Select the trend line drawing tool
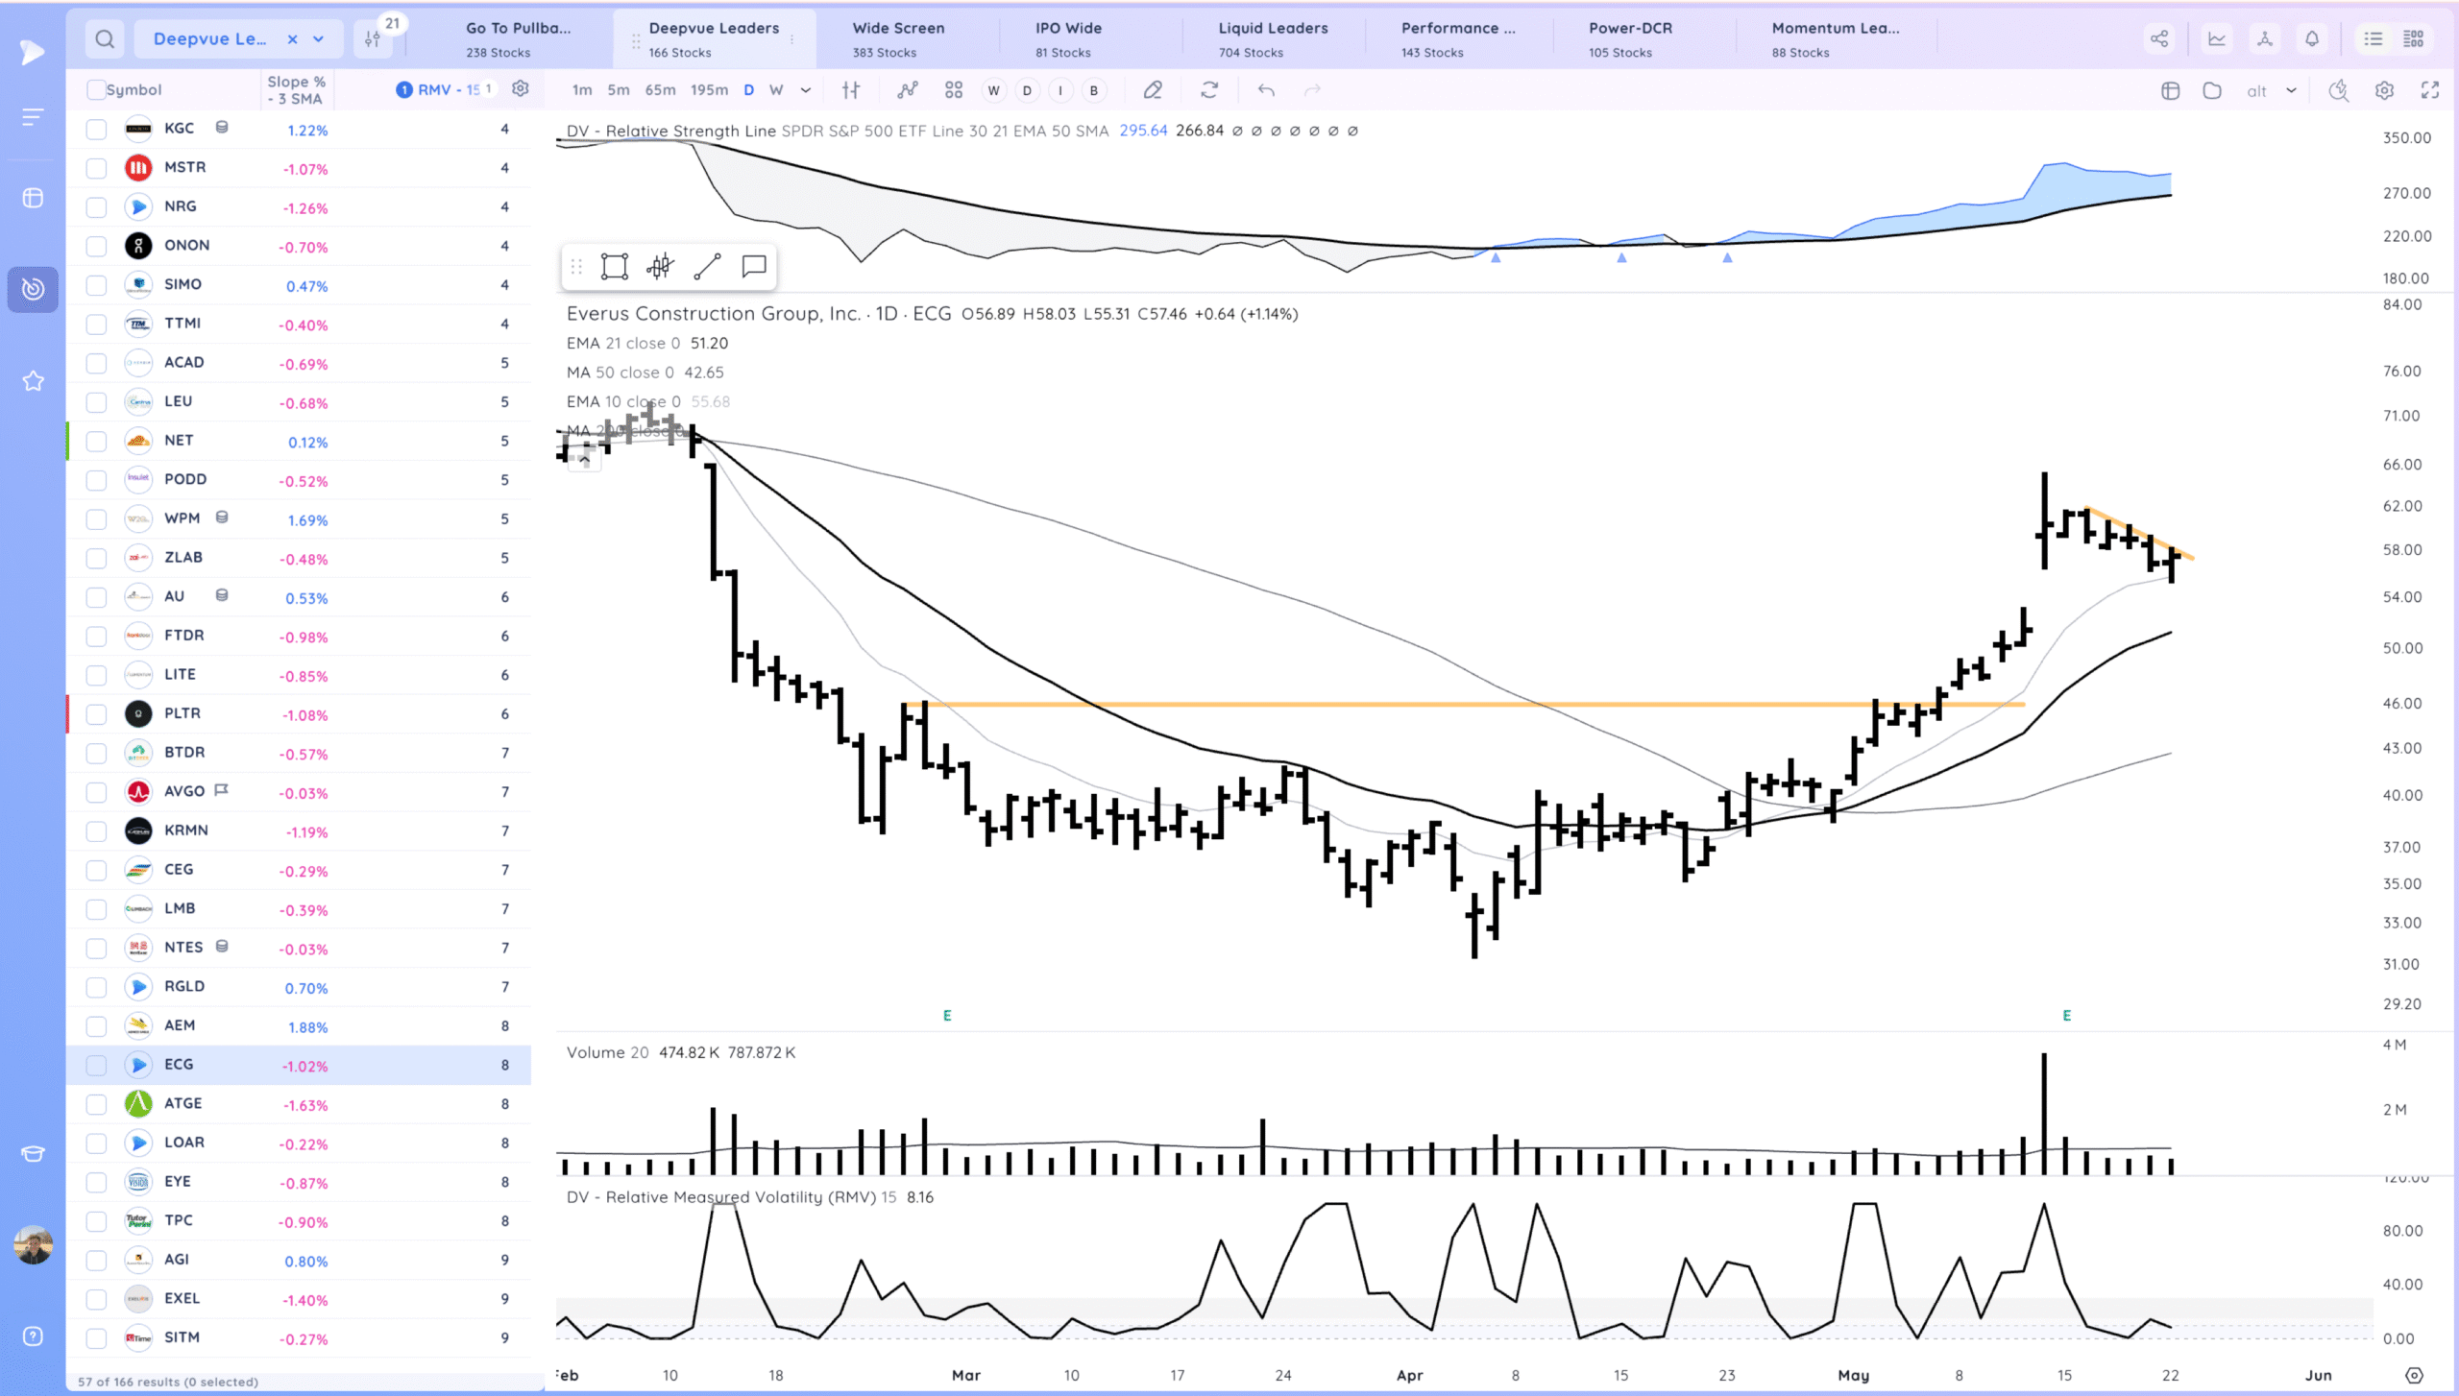 tap(708, 267)
